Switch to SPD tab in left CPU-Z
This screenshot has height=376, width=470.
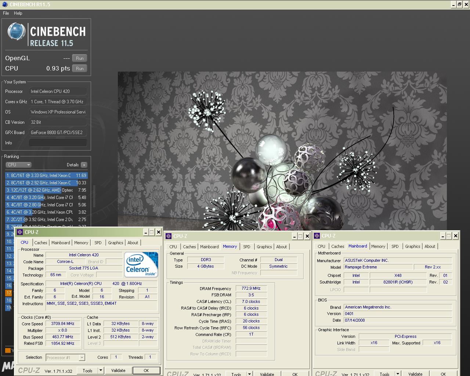click(x=98, y=243)
